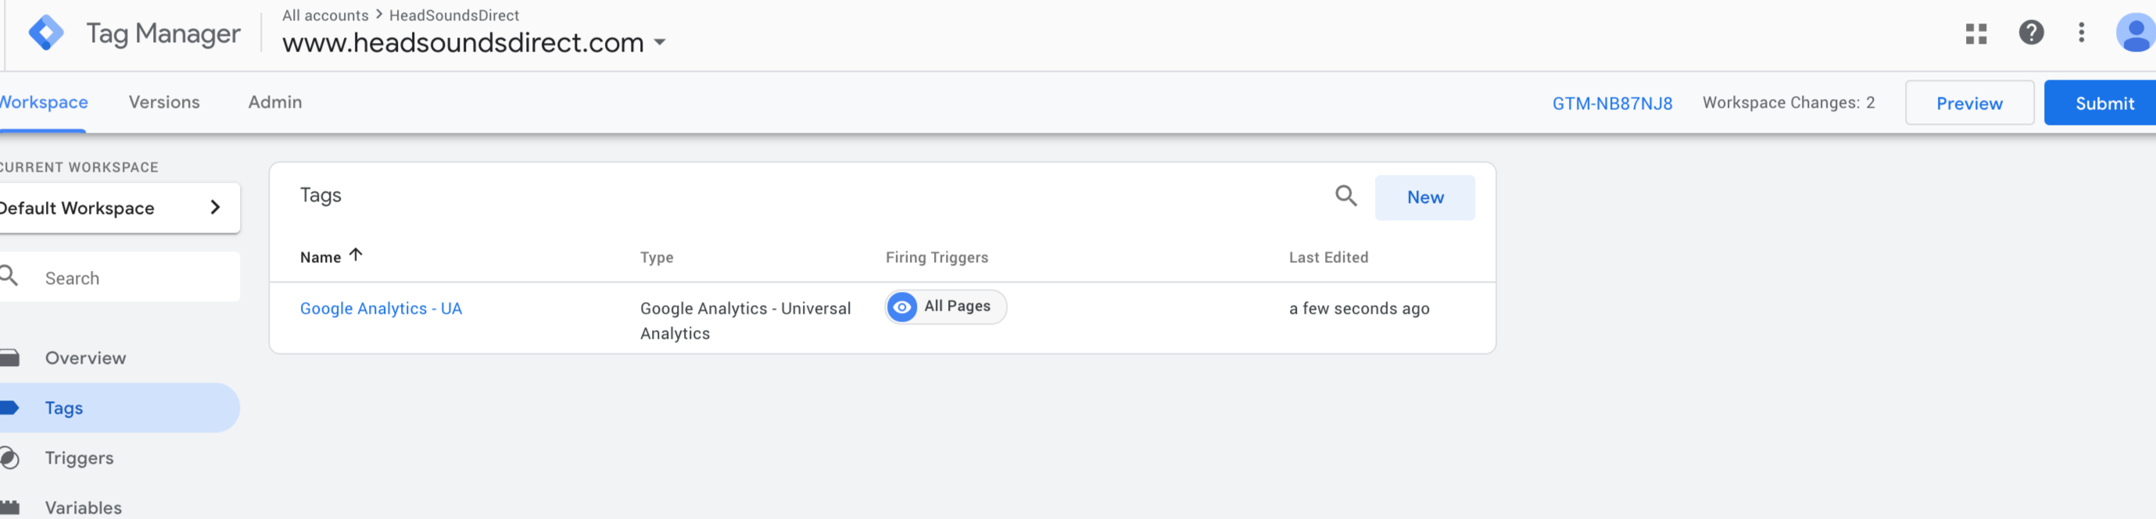Expand the Default Workspace chevron
Viewport: 2156px width, 519px height.
pos(216,208)
